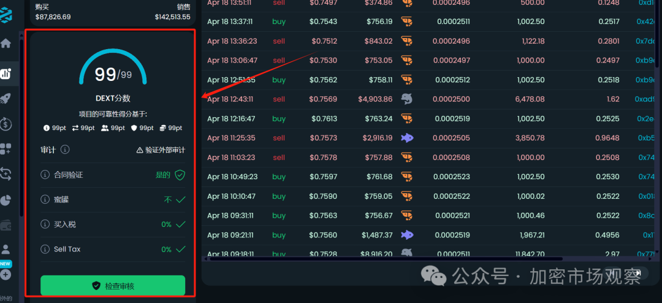The image size is (662, 303).
Task: Click the swap arrows icon in the sidebar
Action: 6,174
